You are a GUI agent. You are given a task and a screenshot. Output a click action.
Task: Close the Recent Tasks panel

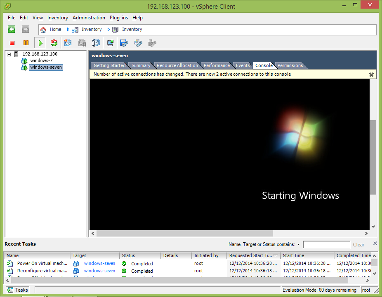pyautogui.click(x=375, y=244)
